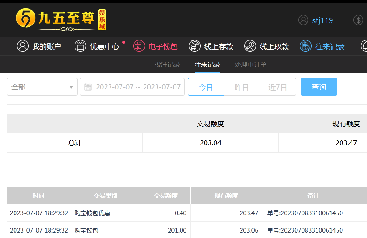Viewport: 367px width, 238px height.
Task: Open 优惠中心 menu item
Action: 105,46
